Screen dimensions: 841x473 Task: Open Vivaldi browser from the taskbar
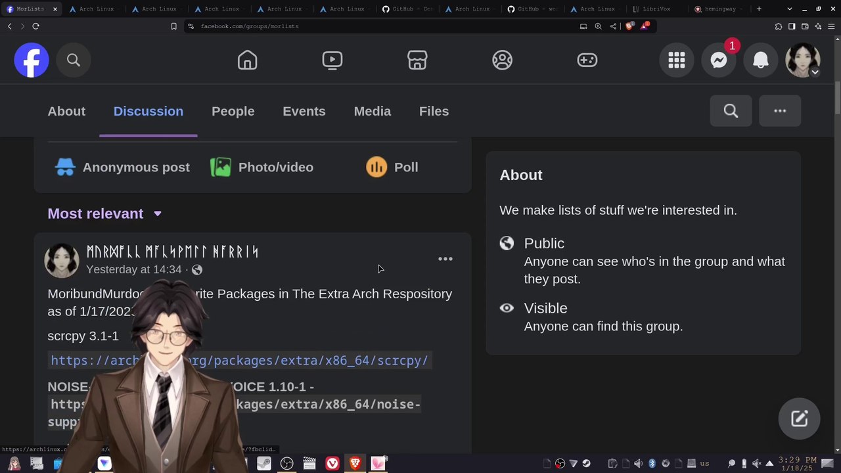332,464
